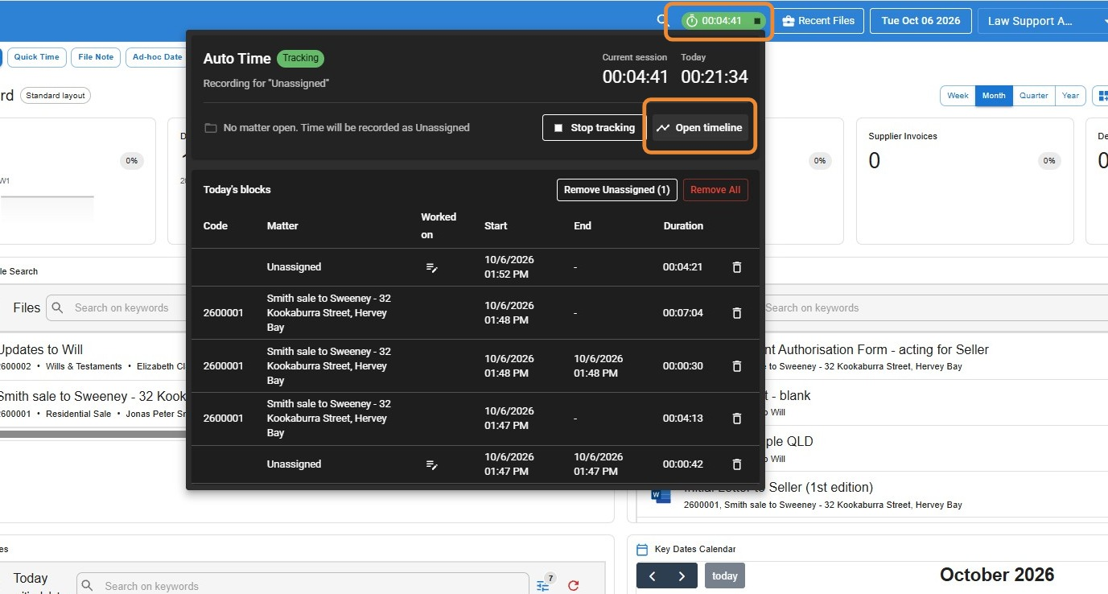Click the Ad-hoc Date button
Image resolution: width=1108 pixels, height=594 pixels.
pyautogui.click(x=156, y=57)
